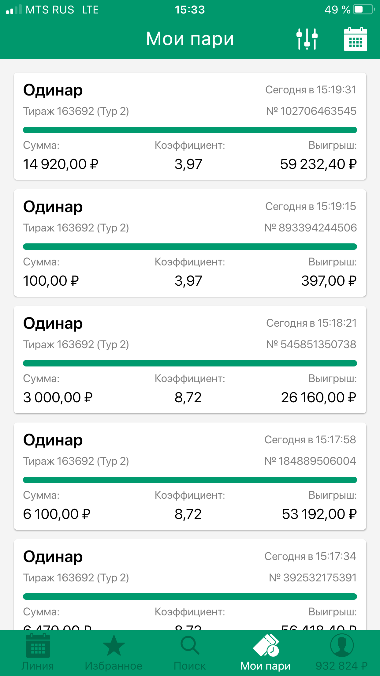Tap the 59 232,40 ₽ winnings amount
Image resolution: width=380 pixels, height=676 pixels.
click(x=318, y=164)
